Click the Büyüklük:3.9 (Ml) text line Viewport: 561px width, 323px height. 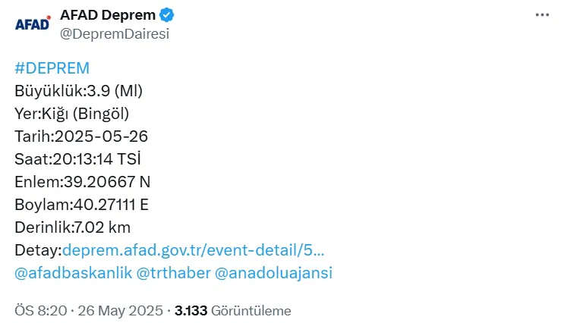[79, 91]
